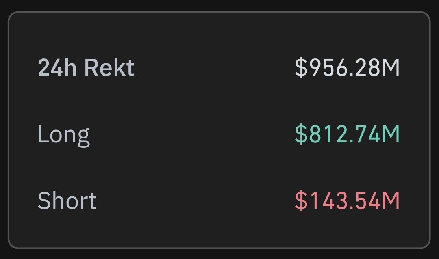The width and height of the screenshot is (439, 259).
Task: Click the M suffix in $956.28M
Action: (391, 67)
